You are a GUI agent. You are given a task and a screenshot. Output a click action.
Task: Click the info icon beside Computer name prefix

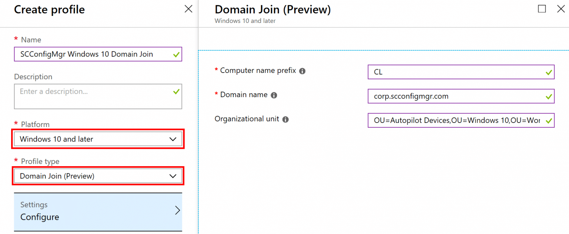(x=302, y=71)
